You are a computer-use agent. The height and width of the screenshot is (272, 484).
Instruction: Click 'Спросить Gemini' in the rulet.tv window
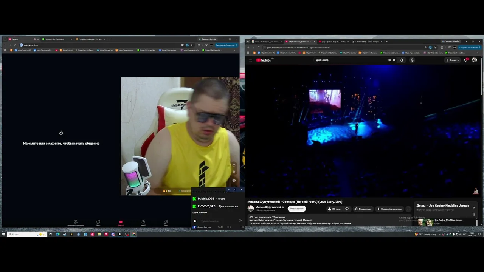[x=207, y=39]
